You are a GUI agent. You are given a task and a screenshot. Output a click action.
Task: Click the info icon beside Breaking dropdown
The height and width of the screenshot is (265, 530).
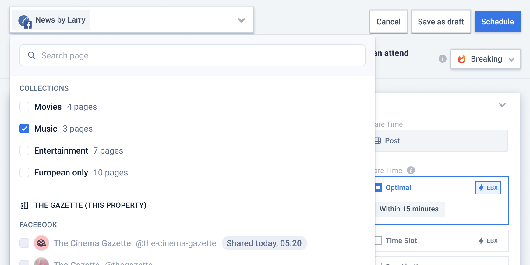coord(442,59)
